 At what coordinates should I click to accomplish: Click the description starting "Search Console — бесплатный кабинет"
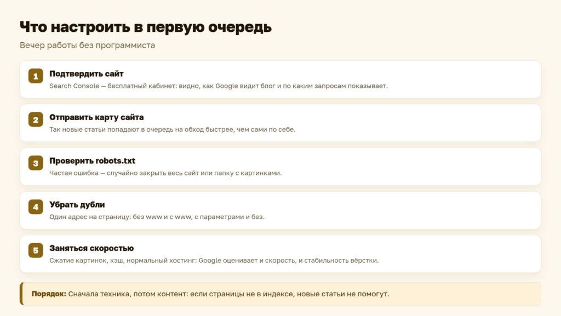coord(219,86)
